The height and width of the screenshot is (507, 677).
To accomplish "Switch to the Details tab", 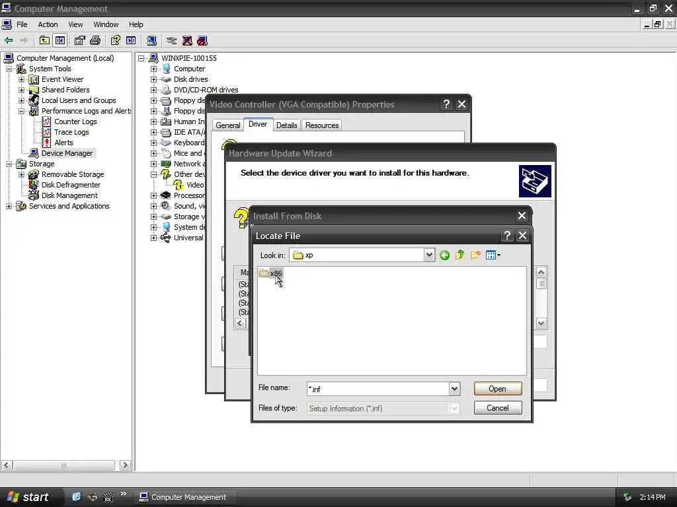I will tap(286, 125).
